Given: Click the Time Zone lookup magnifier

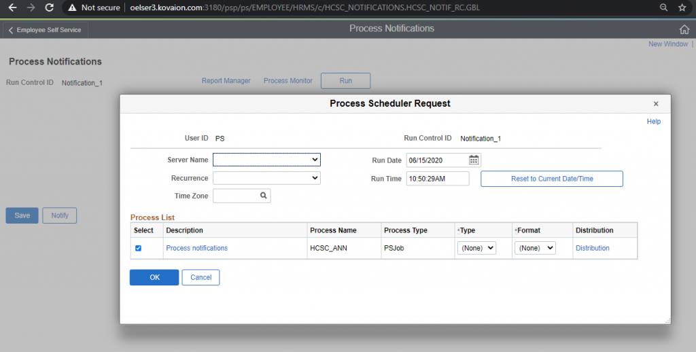Looking at the screenshot, I should 263,195.
